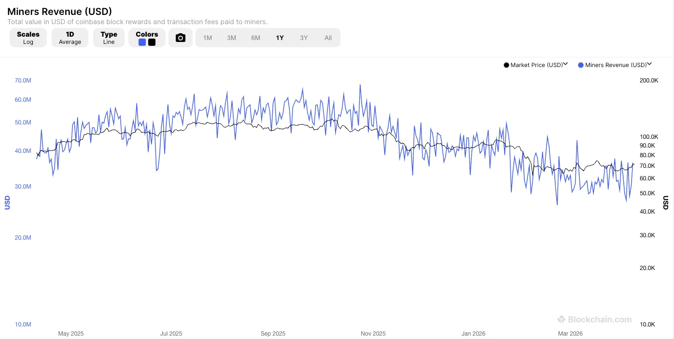Choose the 6M time range
Image resolution: width=674 pixels, height=339 pixels.
pos(256,38)
